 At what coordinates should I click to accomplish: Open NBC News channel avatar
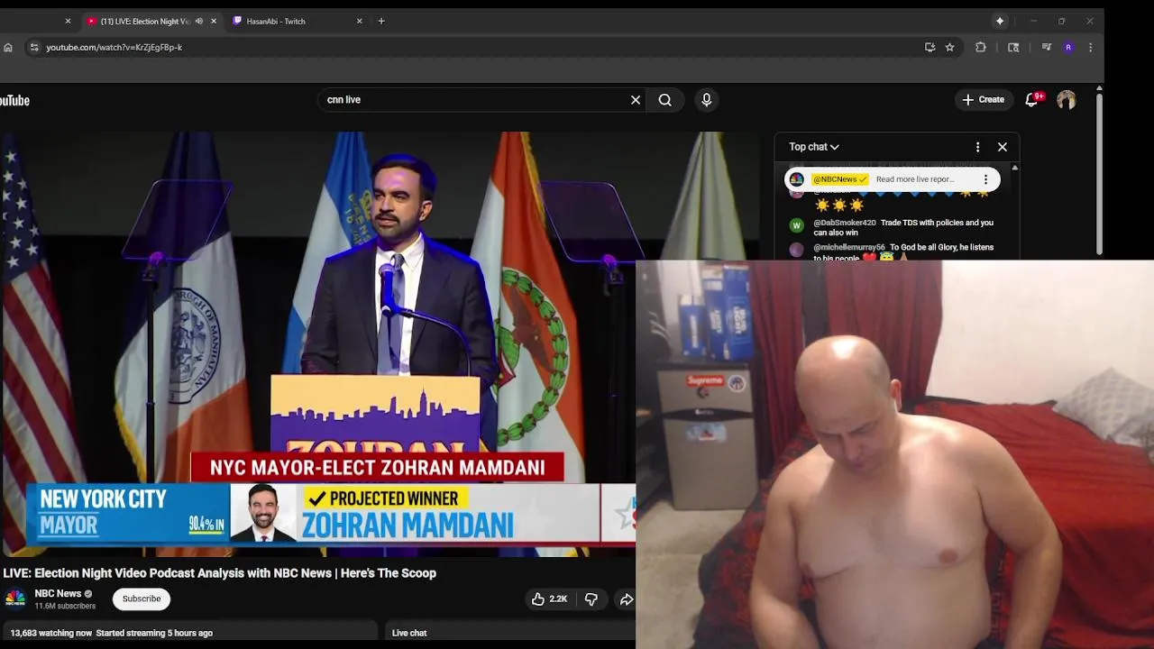(15, 599)
